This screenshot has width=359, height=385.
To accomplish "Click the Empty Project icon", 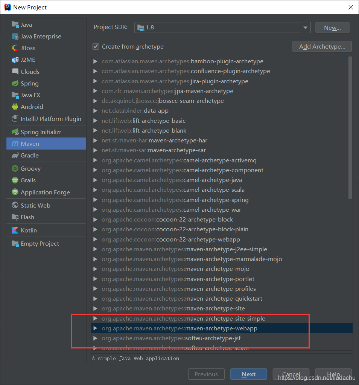I will pos(15,244).
